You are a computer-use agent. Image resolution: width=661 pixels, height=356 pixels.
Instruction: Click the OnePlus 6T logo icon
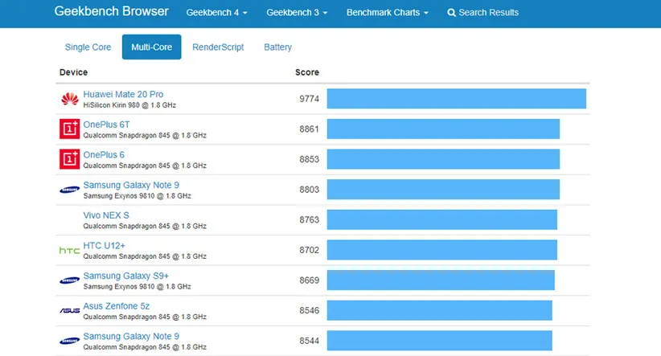tap(69, 129)
